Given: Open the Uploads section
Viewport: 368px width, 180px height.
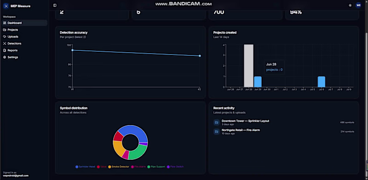Looking at the screenshot, I should [x=24, y=37].
